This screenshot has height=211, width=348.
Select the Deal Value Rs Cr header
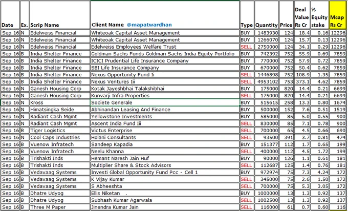(x=302, y=15)
